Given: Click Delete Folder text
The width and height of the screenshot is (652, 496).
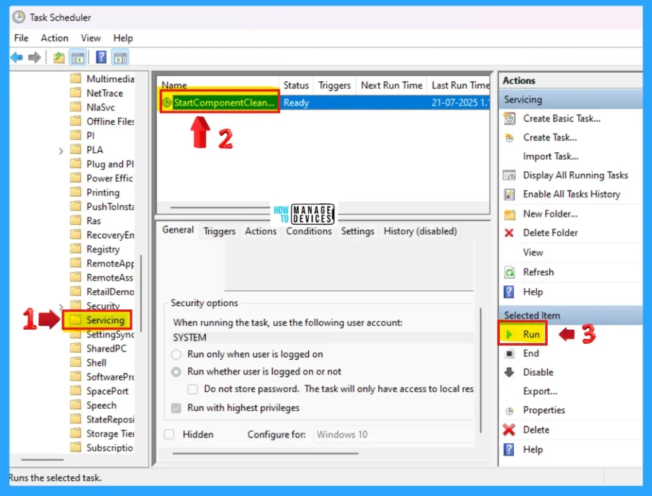Looking at the screenshot, I should pyautogui.click(x=551, y=233).
